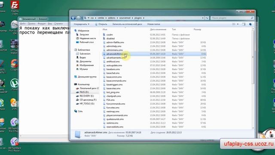The height and width of the screenshot is (155, 275).
Task: Open the Упорядочить (Organize) dropdown menu
Action: pyautogui.click(x=81, y=24)
